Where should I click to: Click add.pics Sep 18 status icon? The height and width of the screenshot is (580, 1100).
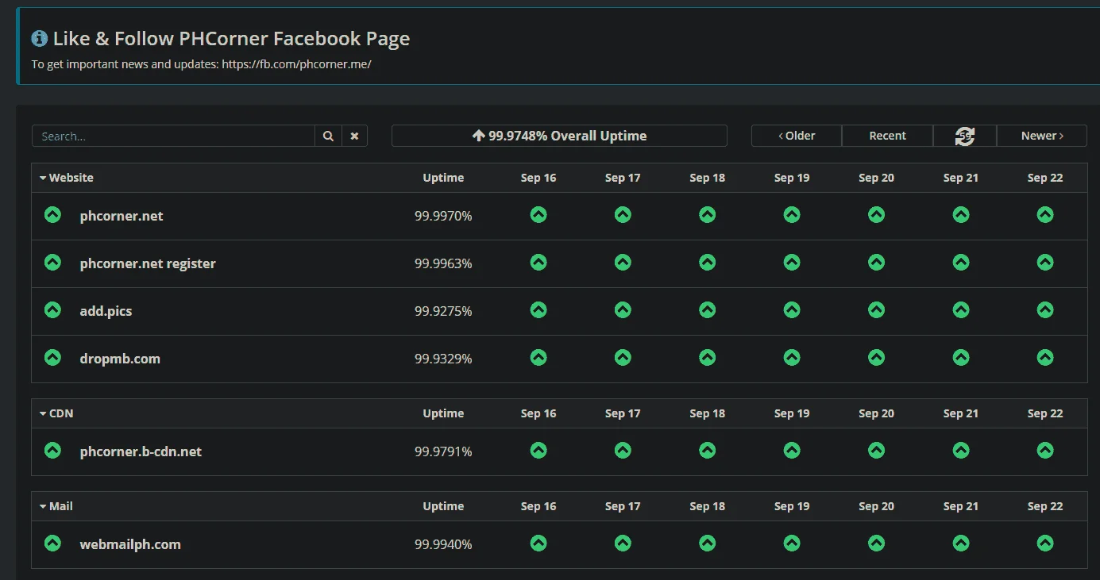(x=707, y=309)
